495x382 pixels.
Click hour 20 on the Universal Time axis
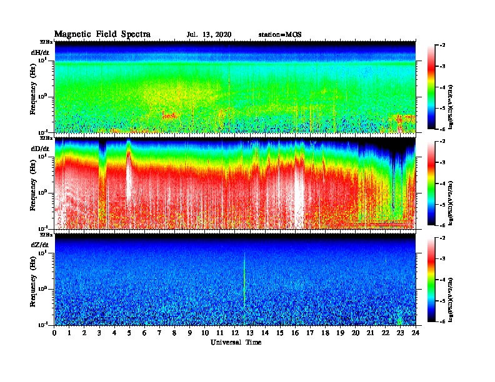click(x=356, y=333)
